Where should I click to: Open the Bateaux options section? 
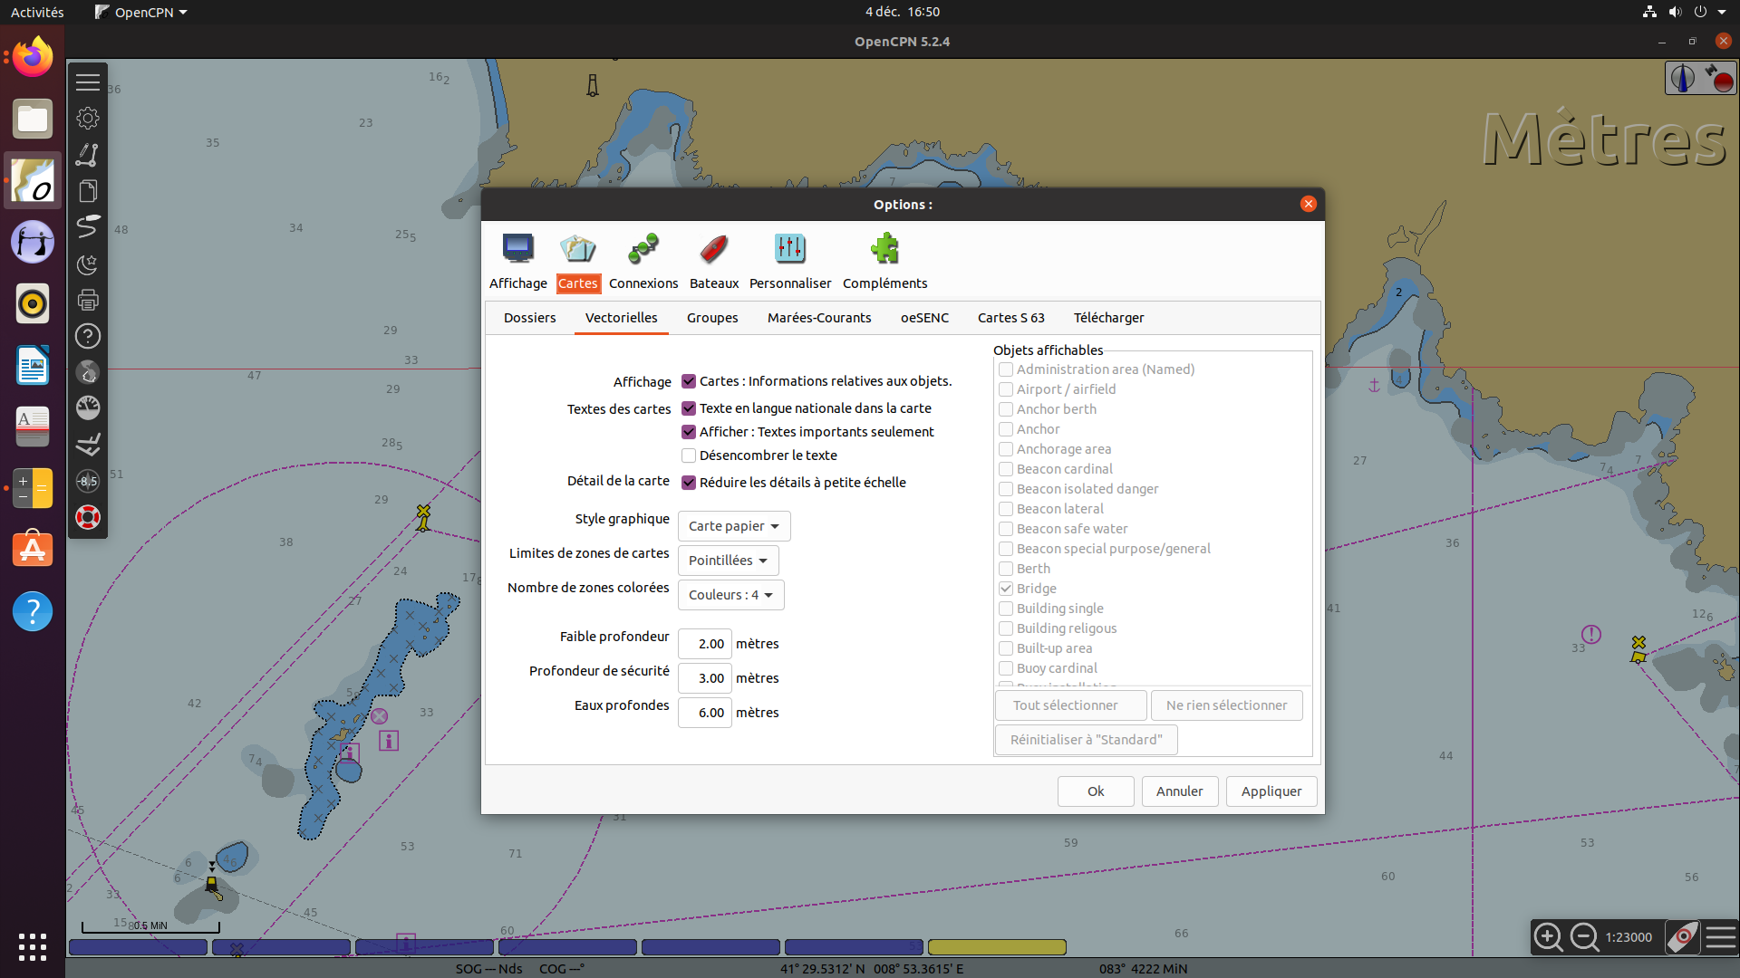click(714, 261)
